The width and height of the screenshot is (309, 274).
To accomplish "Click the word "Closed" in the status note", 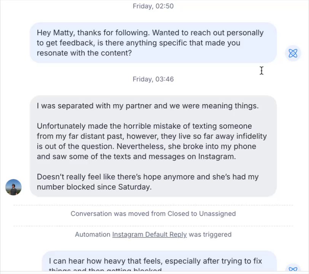I will tap(178, 213).
